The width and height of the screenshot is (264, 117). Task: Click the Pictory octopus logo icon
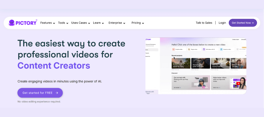[12, 23]
